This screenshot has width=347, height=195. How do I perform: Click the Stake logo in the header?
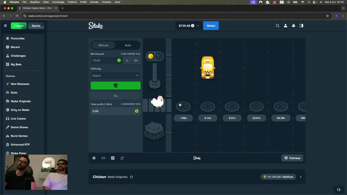coord(96,26)
